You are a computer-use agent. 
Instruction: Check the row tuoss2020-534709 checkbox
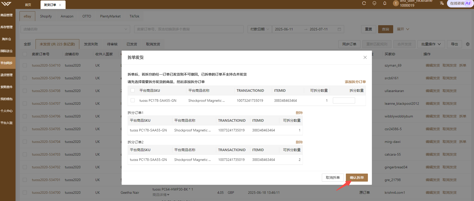pos(25,78)
